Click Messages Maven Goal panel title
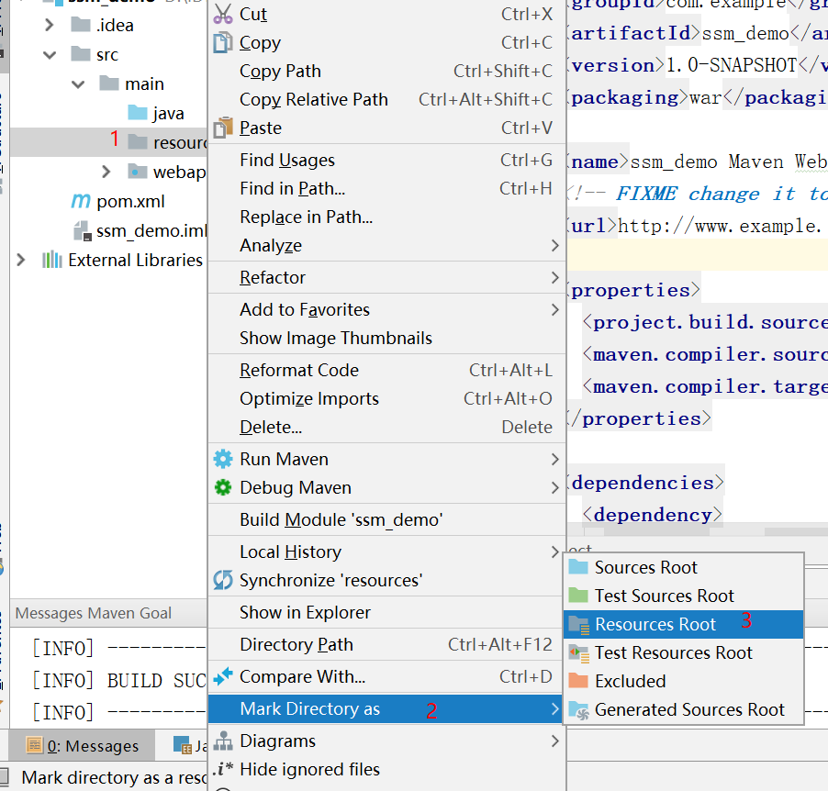Screen dimensions: 828x791 [x=93, y=613]
